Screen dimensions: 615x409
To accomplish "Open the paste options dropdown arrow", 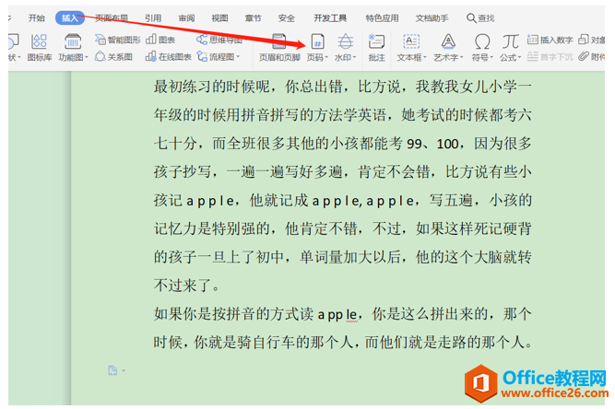I will (124, 370).
